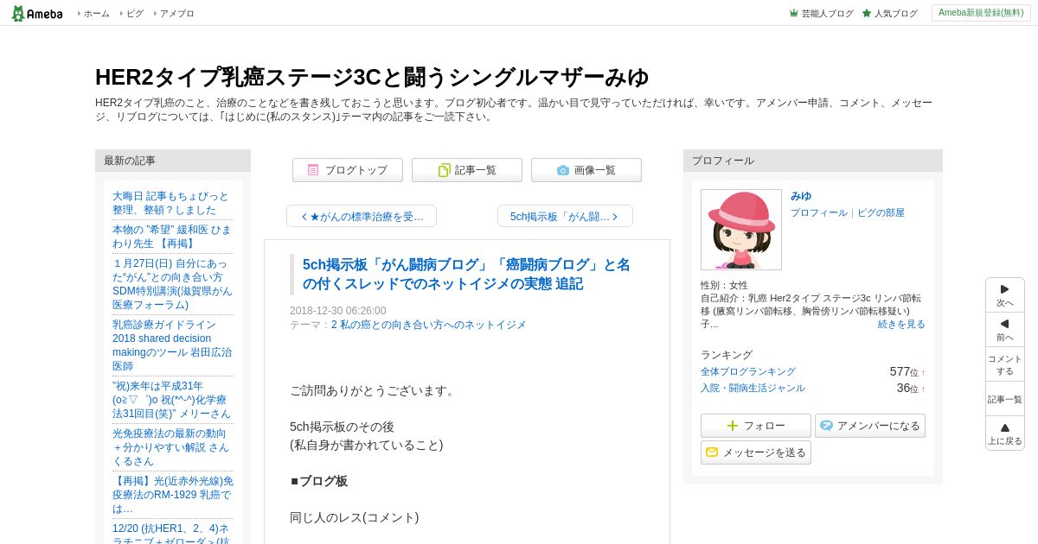Click left chevron on previous article button
1038x544 pixels.
click(x=304, y=217)
